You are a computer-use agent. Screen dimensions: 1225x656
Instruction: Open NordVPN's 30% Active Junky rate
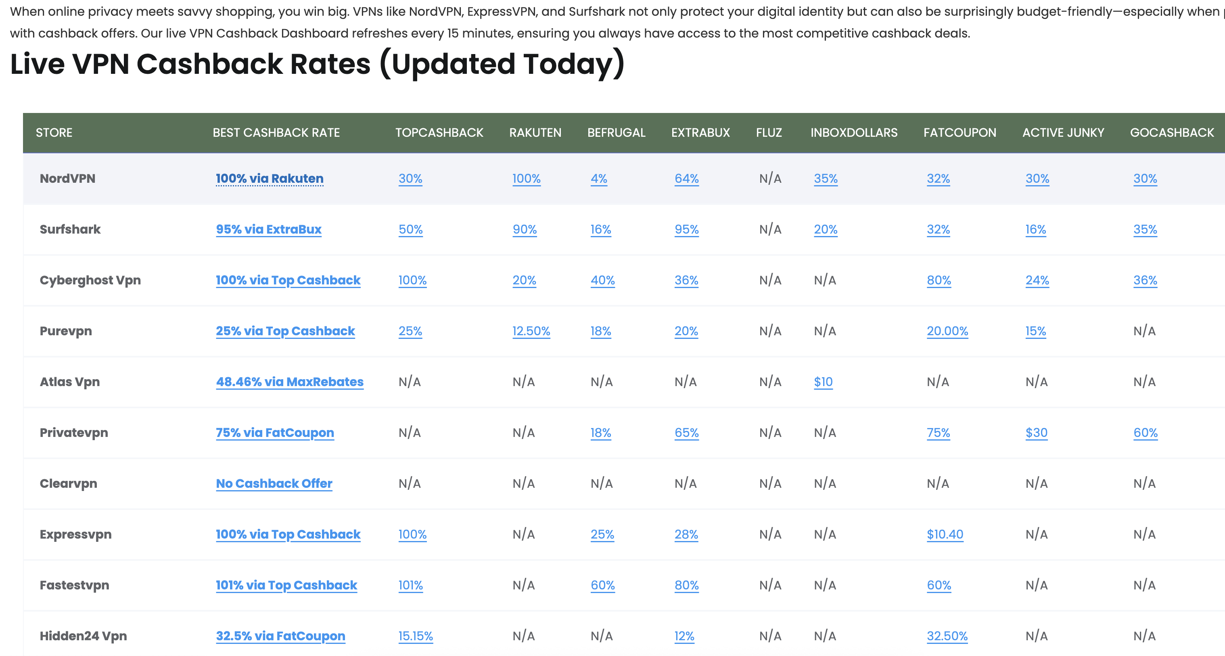click(x=1037, y=179)
